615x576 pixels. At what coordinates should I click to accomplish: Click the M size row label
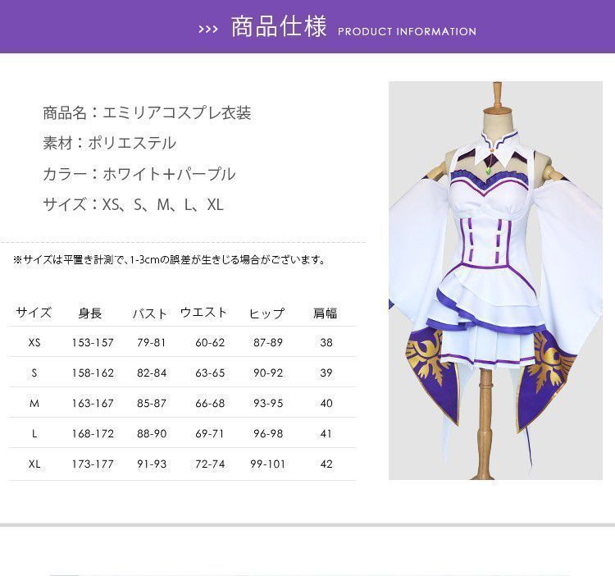[34, 403]
